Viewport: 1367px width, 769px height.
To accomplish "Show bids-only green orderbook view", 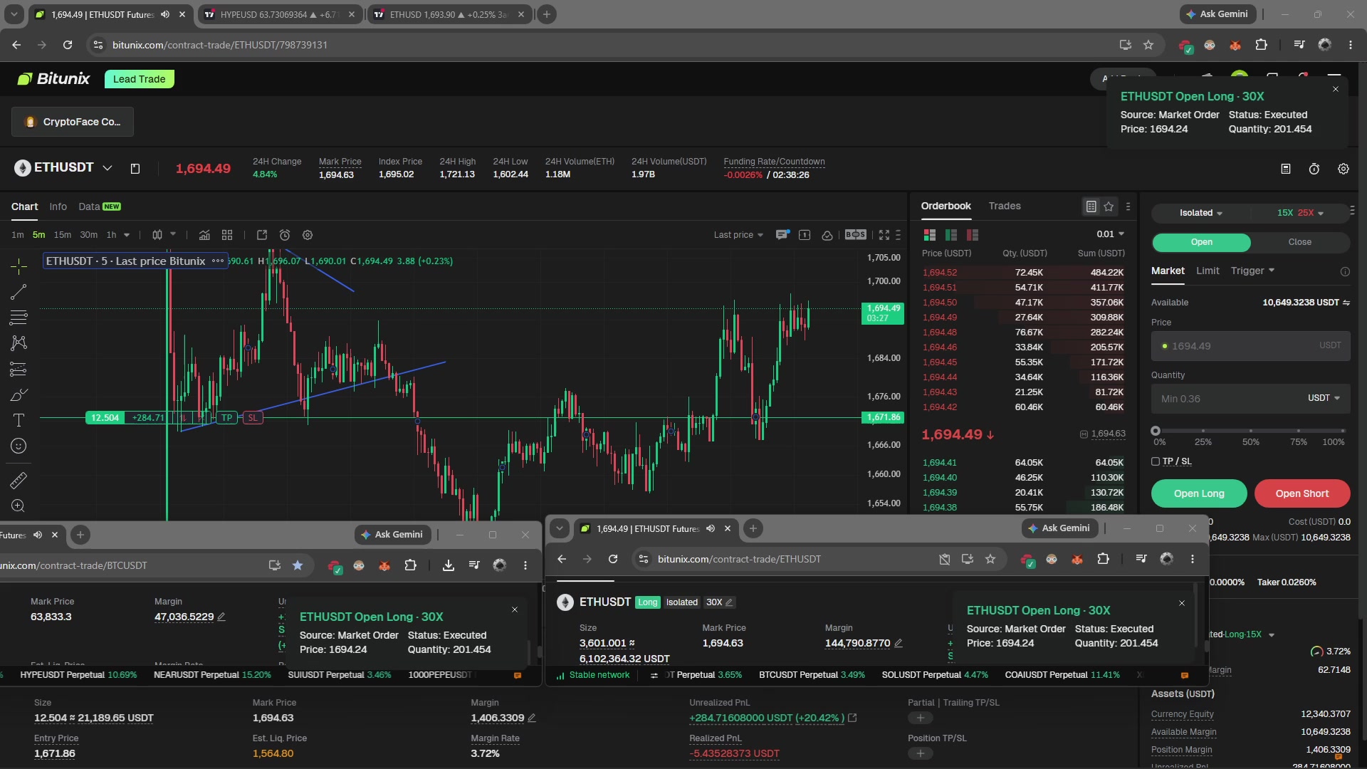I will tap(950, 235).
